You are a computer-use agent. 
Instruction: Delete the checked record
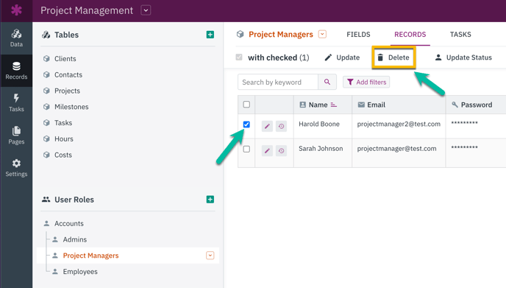393,57
